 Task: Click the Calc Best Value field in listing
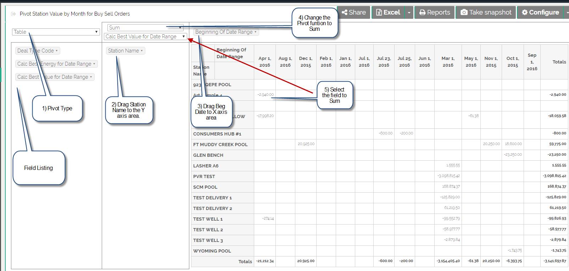(52, 77)
